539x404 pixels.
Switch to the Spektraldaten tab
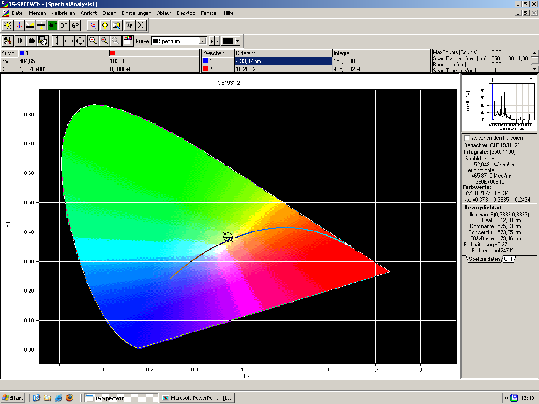tap(484, 259)
